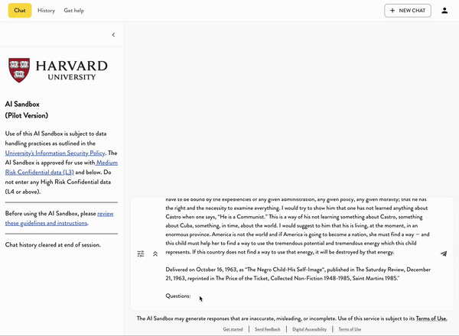
Task: Start a conversation with New Chat button
Action: click(408, 11)
